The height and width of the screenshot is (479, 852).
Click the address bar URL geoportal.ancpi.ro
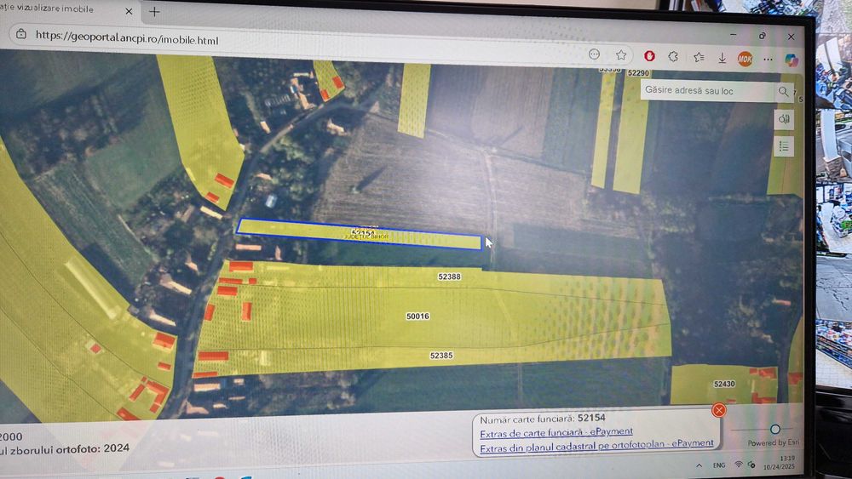[127, 38]
